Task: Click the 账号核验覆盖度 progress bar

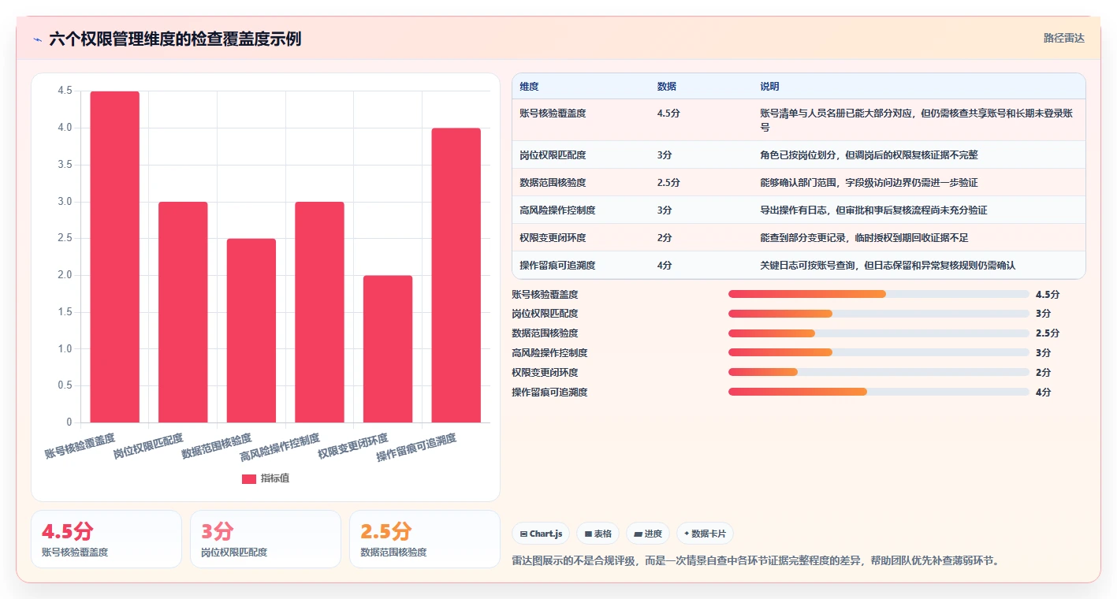Action: 879,294
